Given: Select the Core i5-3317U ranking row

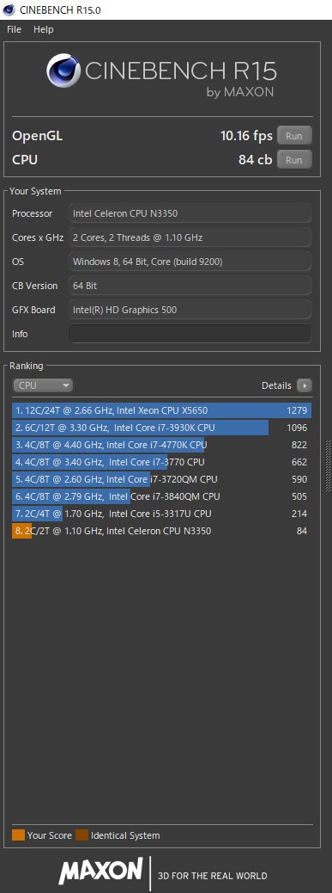Looking at the screenshot, I should tap(162, 514).
